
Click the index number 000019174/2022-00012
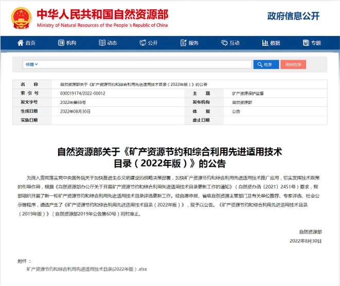[82, 93]
